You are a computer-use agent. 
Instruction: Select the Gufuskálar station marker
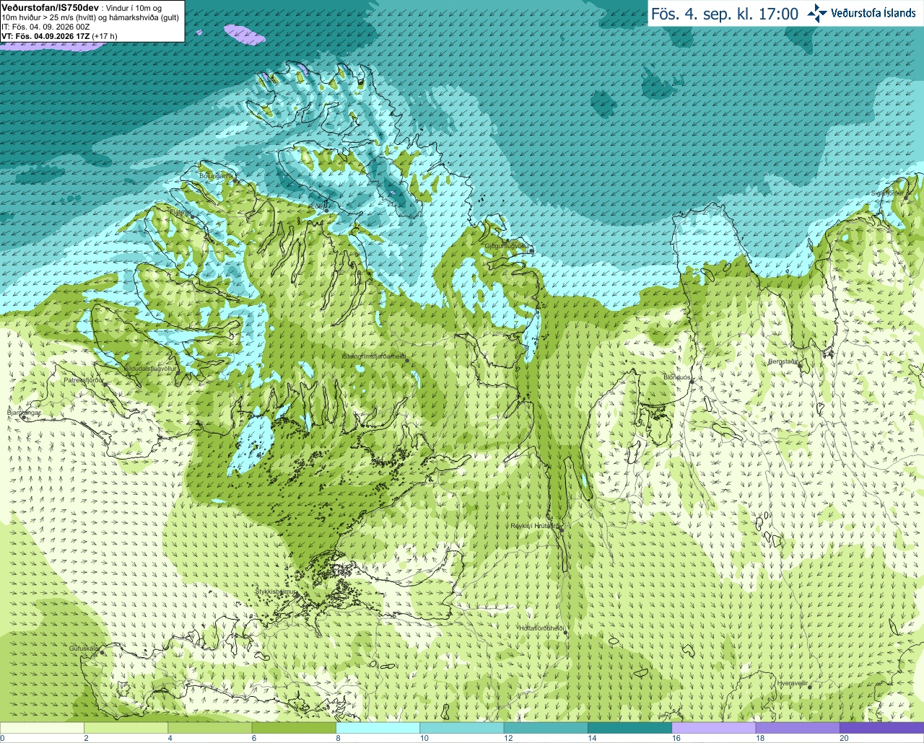(102, 652)
